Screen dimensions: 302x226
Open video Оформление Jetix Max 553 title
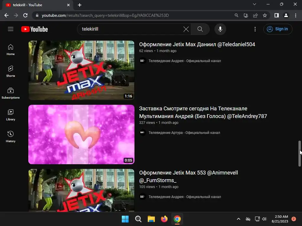point(188,177)
